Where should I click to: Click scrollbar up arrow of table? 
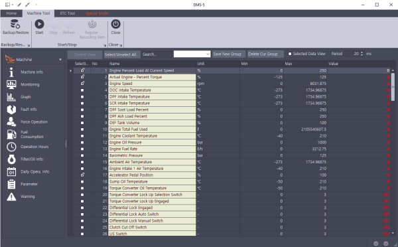(x=393, y=70)
